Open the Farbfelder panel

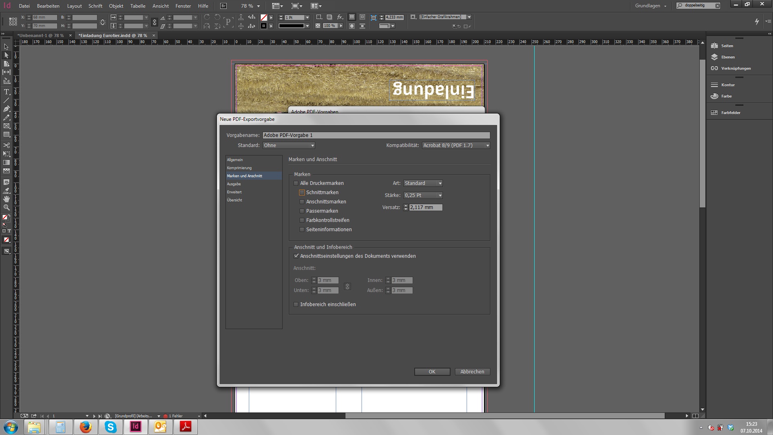click(730, 113)
